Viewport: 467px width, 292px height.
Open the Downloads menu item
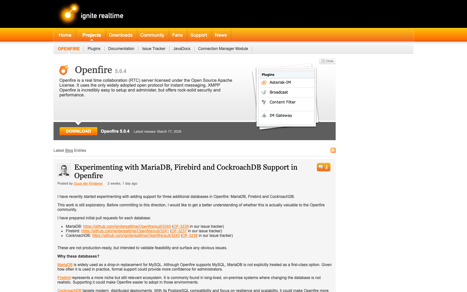click(x=121, y=35)
